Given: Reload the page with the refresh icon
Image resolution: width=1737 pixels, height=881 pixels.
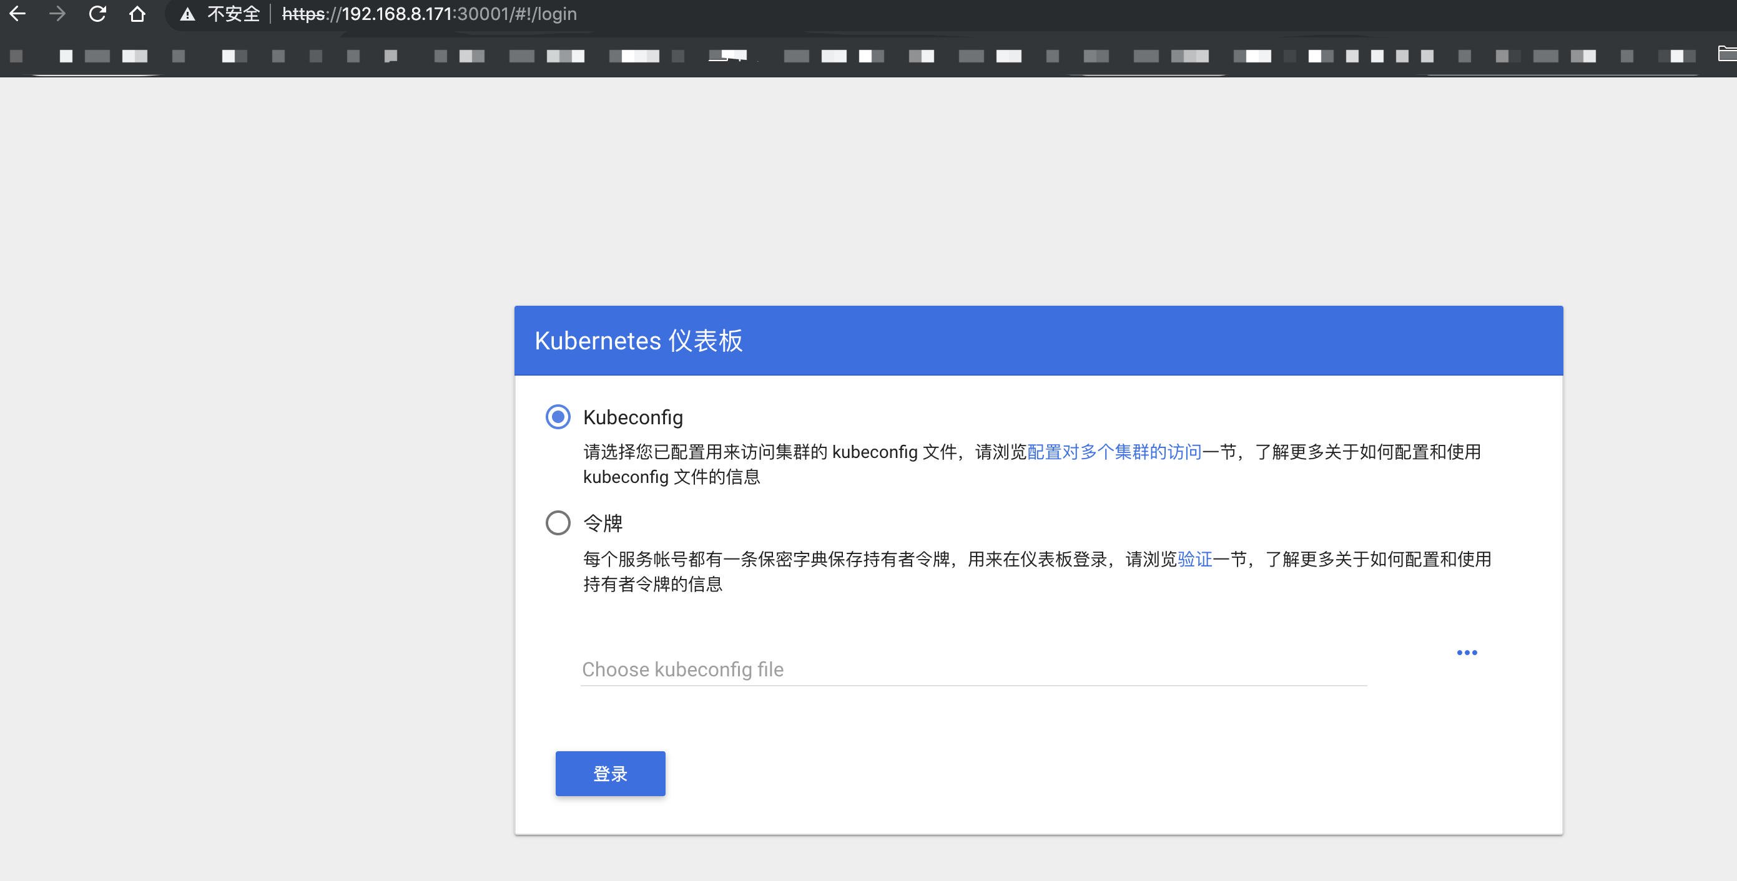Looking at the screenshot, I should [97, 14].
